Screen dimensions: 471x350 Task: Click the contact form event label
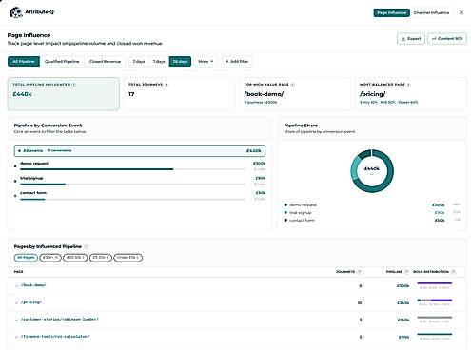[x=33, y=193]
